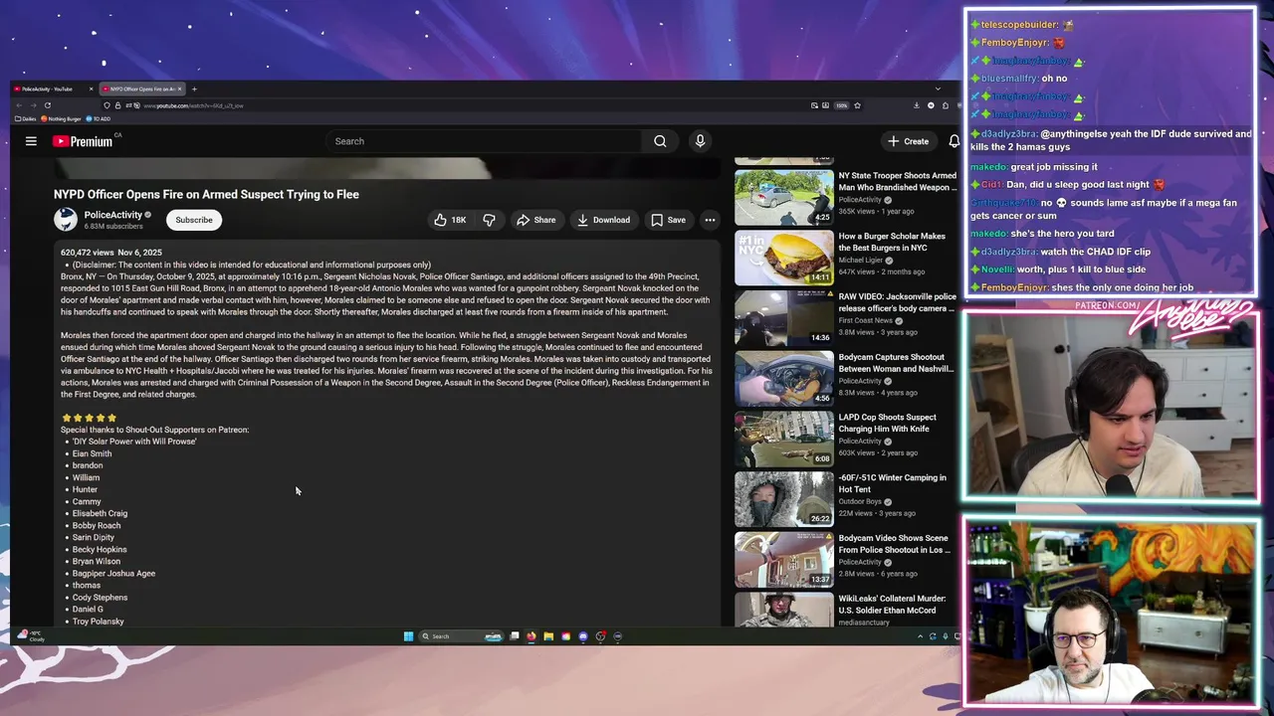
Task: Click 'How a Burger Scholar Makes' title
Action: (892, 242)
